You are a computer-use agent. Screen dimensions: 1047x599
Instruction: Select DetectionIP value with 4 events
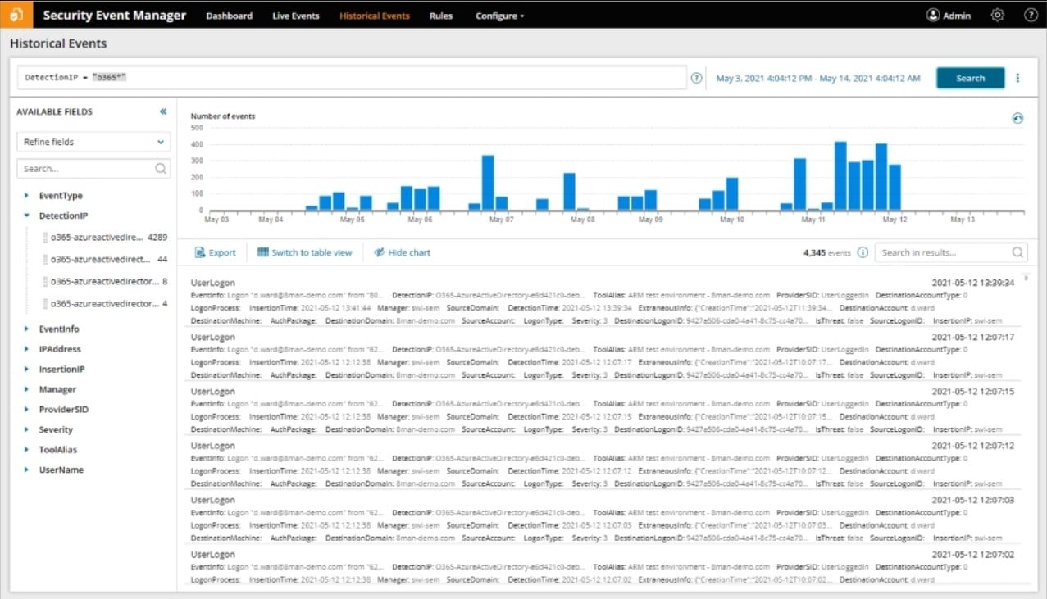tap(105, 303)
